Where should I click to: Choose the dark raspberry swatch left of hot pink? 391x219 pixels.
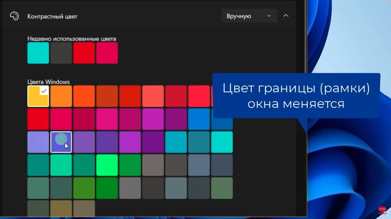(84, 119)
